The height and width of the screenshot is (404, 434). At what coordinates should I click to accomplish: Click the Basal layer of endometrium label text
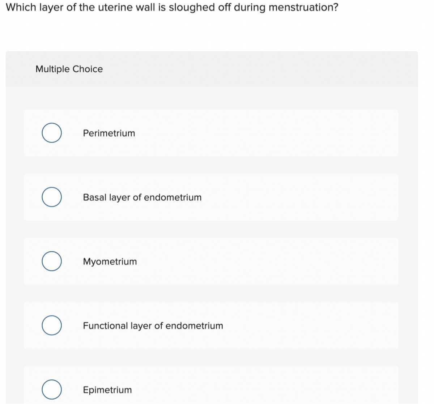(142, 197)
